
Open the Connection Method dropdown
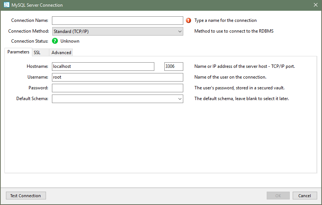tap(118, 32)
